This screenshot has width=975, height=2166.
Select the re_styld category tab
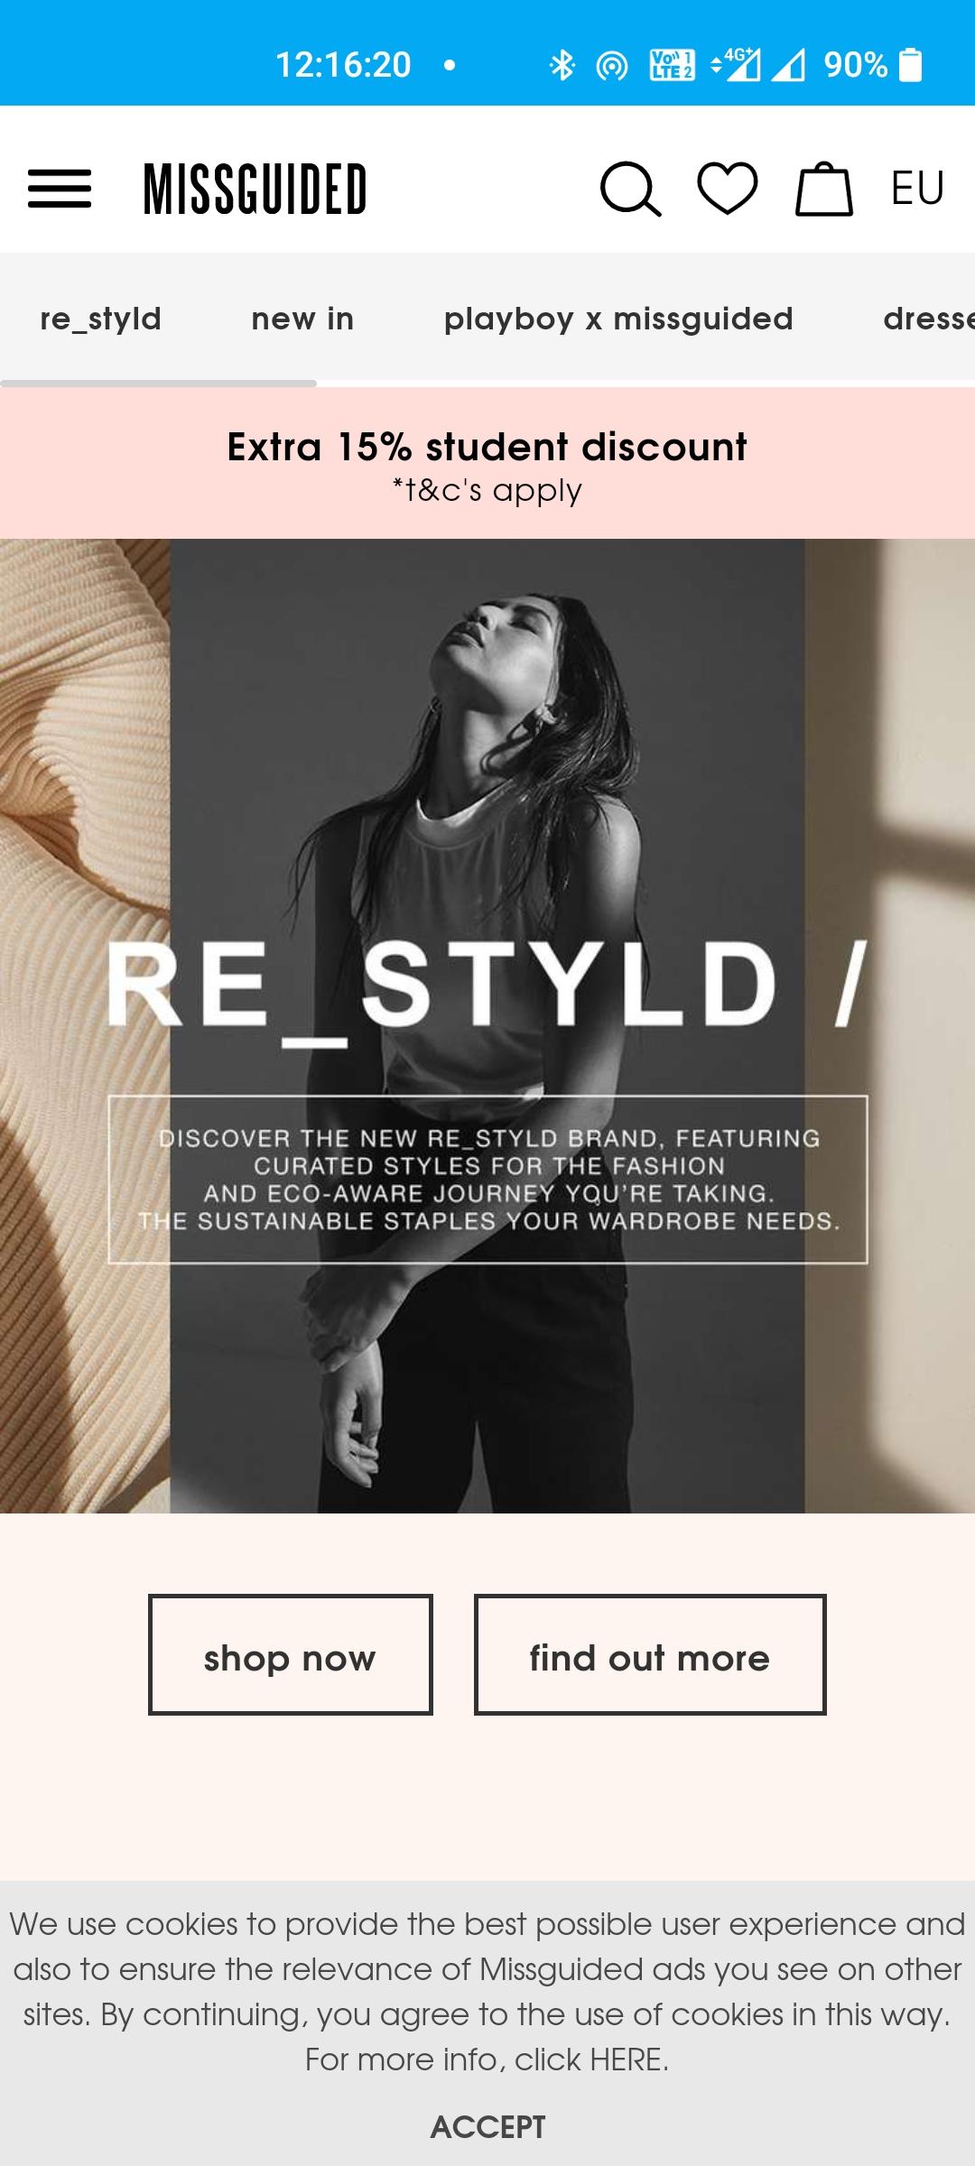pos(100,318)
